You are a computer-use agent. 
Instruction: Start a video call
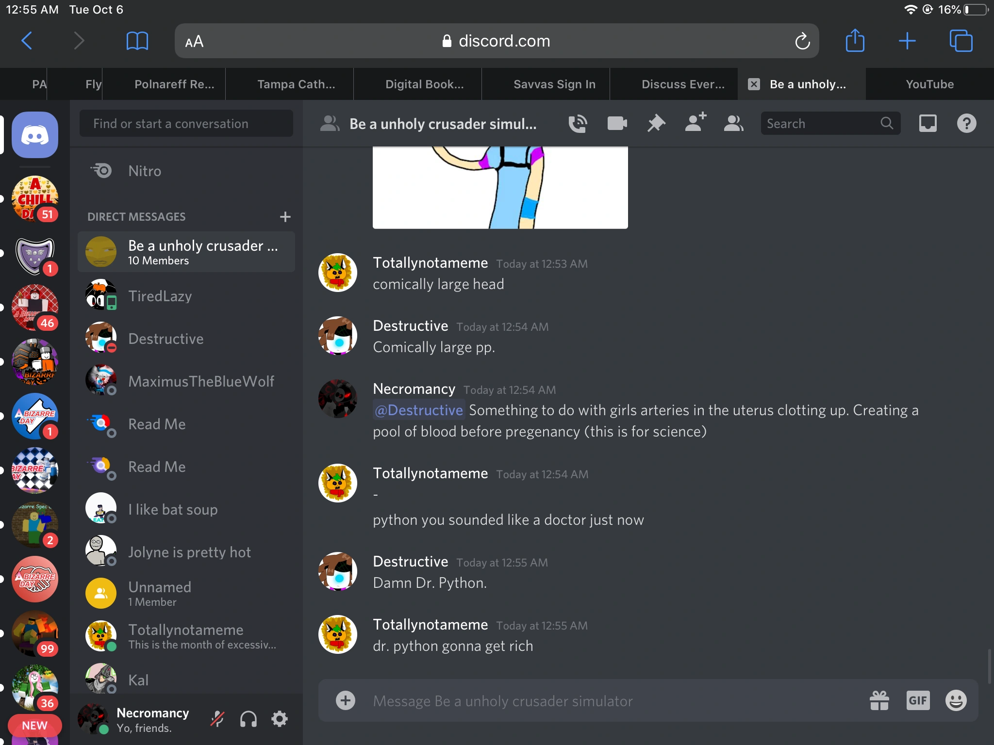(617, 124)
